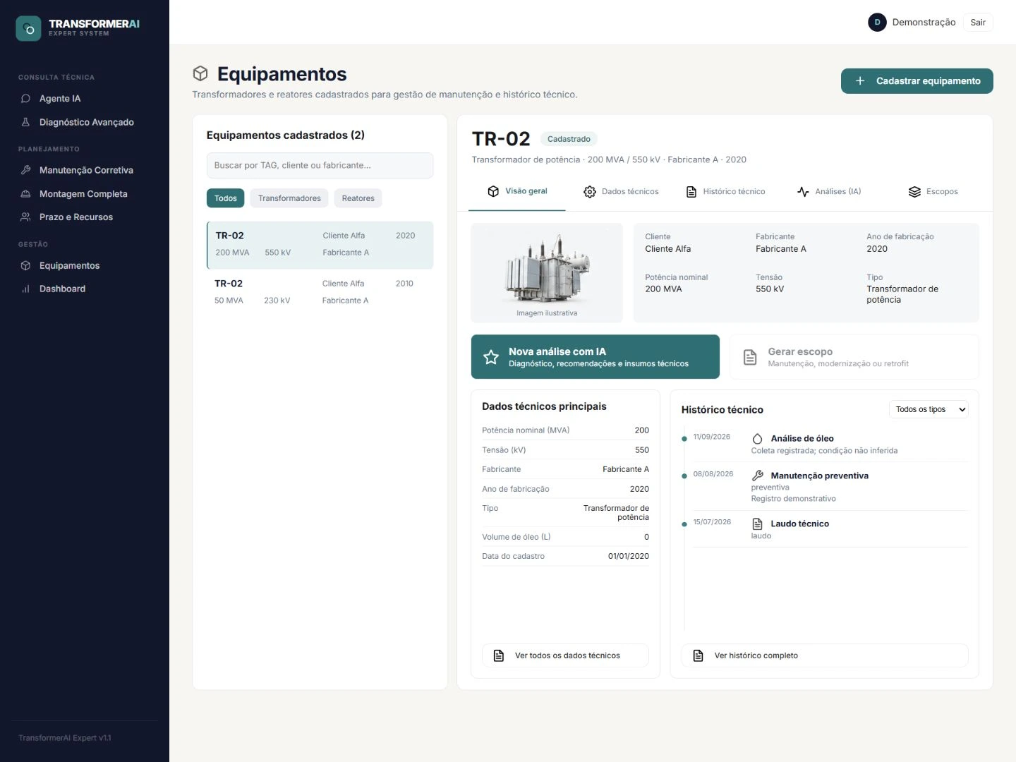Click the document icon on Gerar escopo
1016x762 pixels.
(750, 357)
